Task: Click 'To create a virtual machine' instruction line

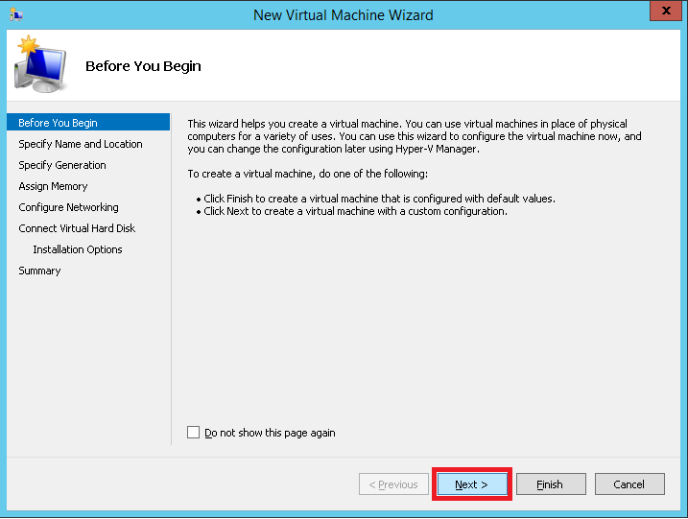Action: [x=308, y=174]
